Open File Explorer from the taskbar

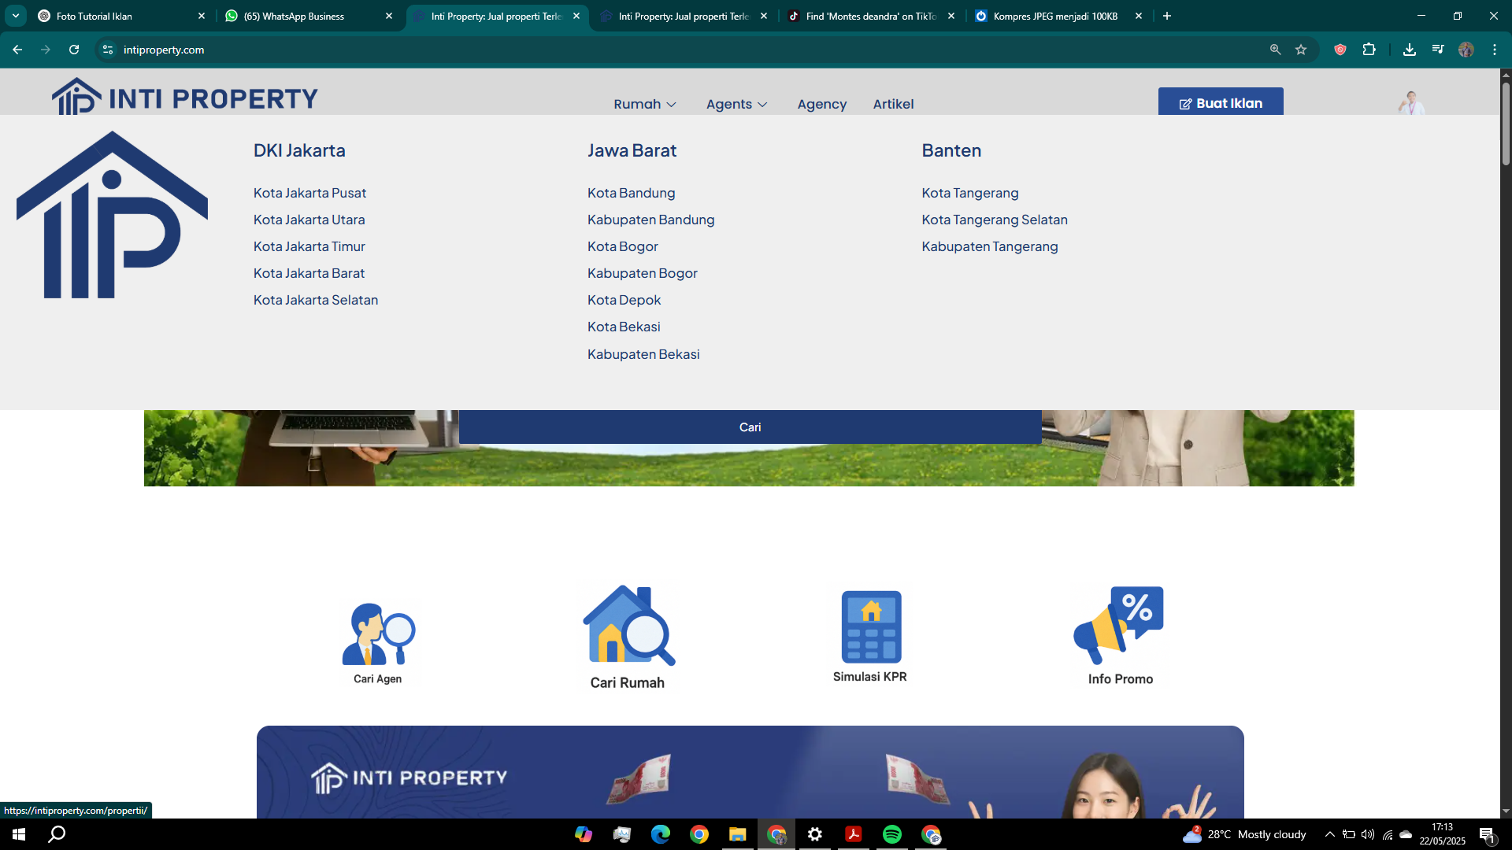[x=737, y=834]
